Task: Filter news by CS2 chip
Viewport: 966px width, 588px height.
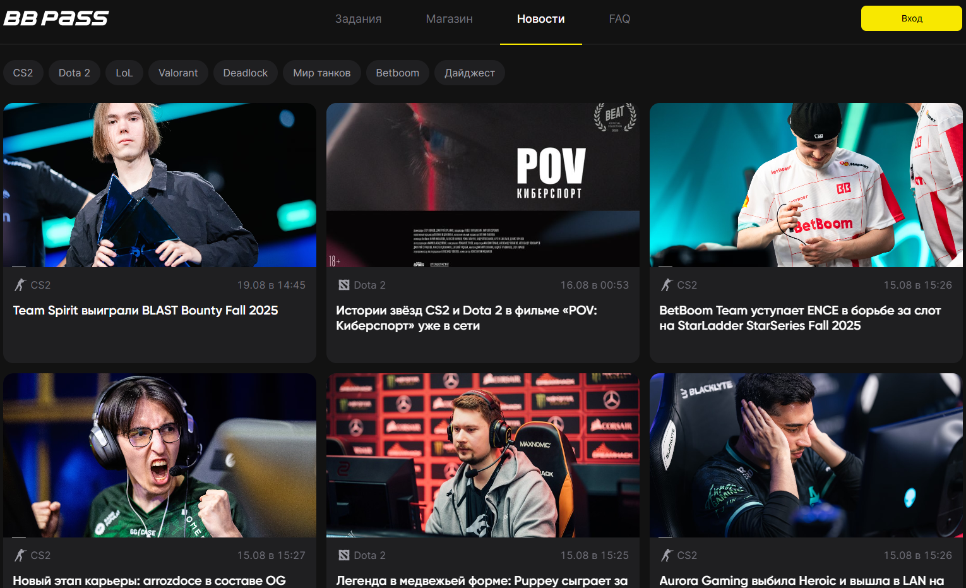Action: tap(23, 73)
